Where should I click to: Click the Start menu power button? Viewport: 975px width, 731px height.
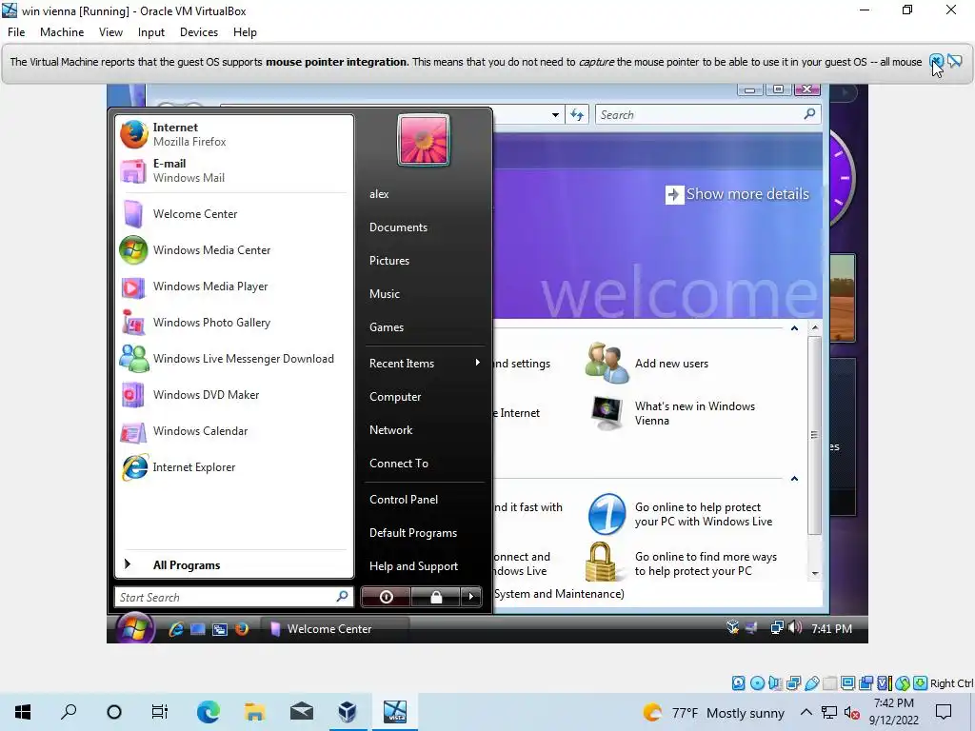tap(386, 597)
